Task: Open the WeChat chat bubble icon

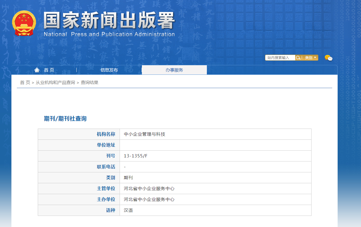Action: [328, 58]
